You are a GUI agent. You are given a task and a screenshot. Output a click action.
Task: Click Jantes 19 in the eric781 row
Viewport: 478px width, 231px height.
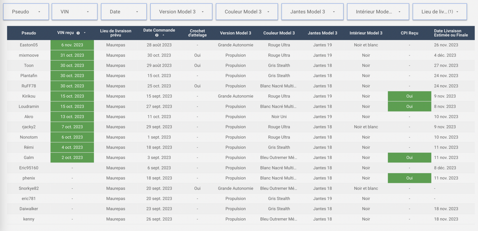pos(323,199)
